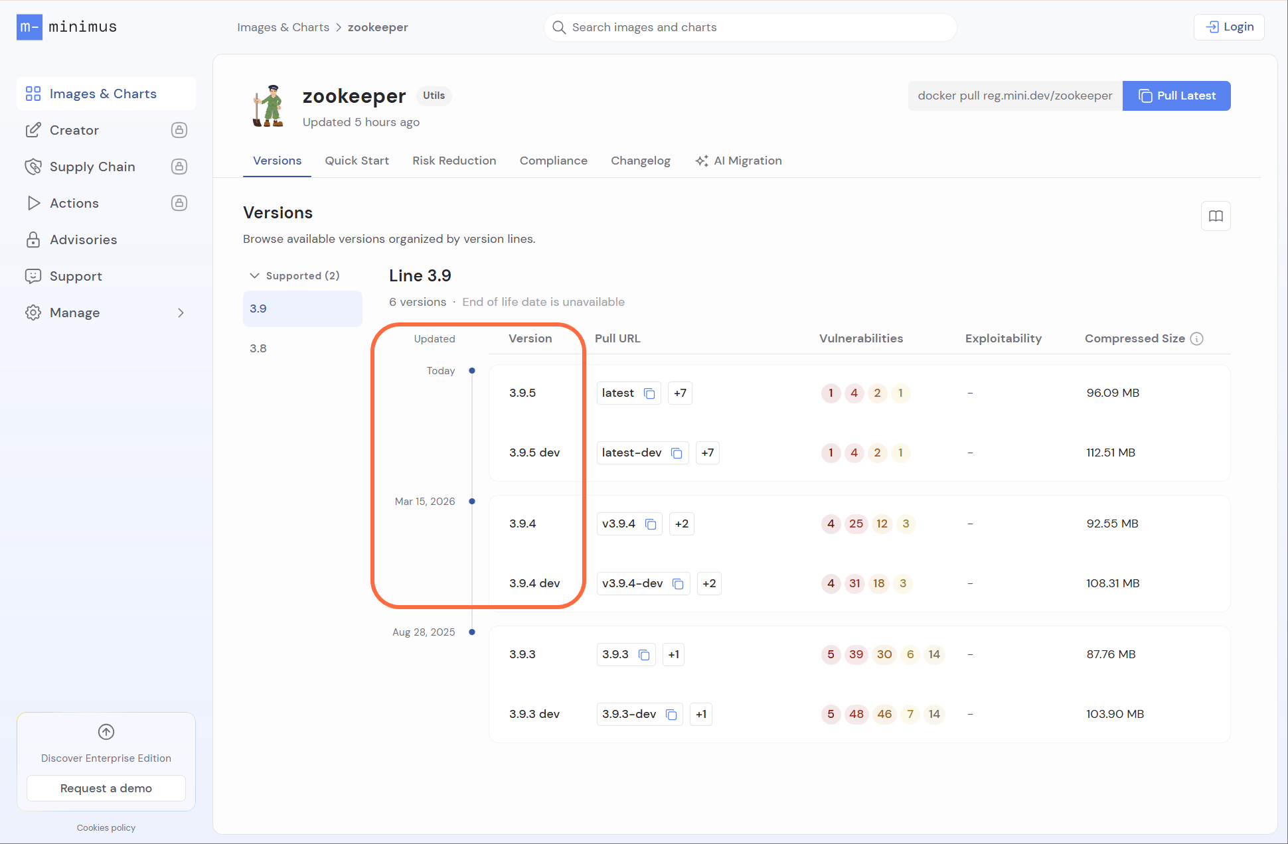Click the Creator pencil icon
This screenshot has width=1288, height=844.
(x=33, y=130)
